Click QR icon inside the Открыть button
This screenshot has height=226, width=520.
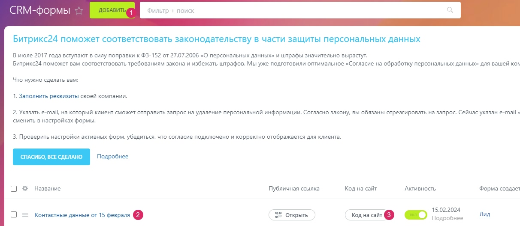[x=278, y=215]
